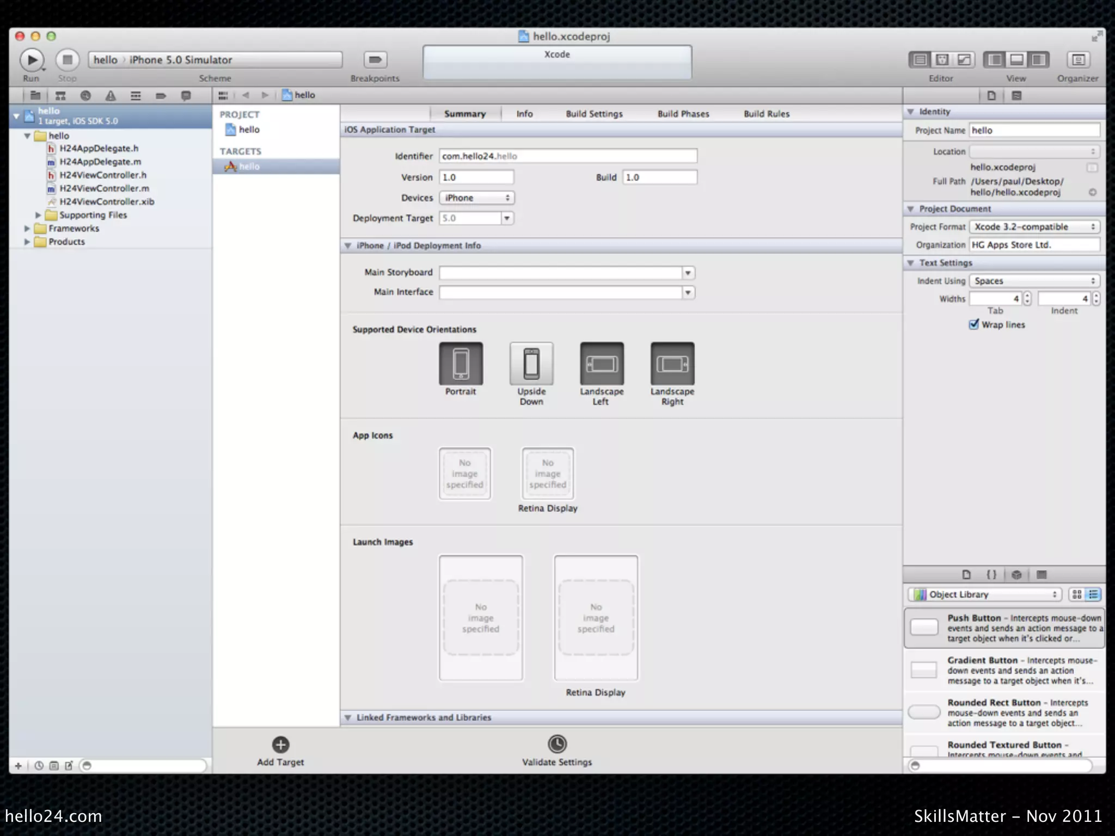
Task: Open the Build Phases tab
Action: (x=683, y=114)
